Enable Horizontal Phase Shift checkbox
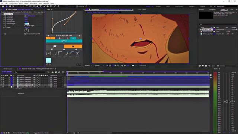238x134 pixels. pos(25,34)
